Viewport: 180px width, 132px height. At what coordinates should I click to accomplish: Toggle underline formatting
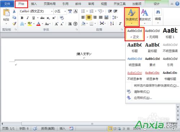tap(33, 18)
